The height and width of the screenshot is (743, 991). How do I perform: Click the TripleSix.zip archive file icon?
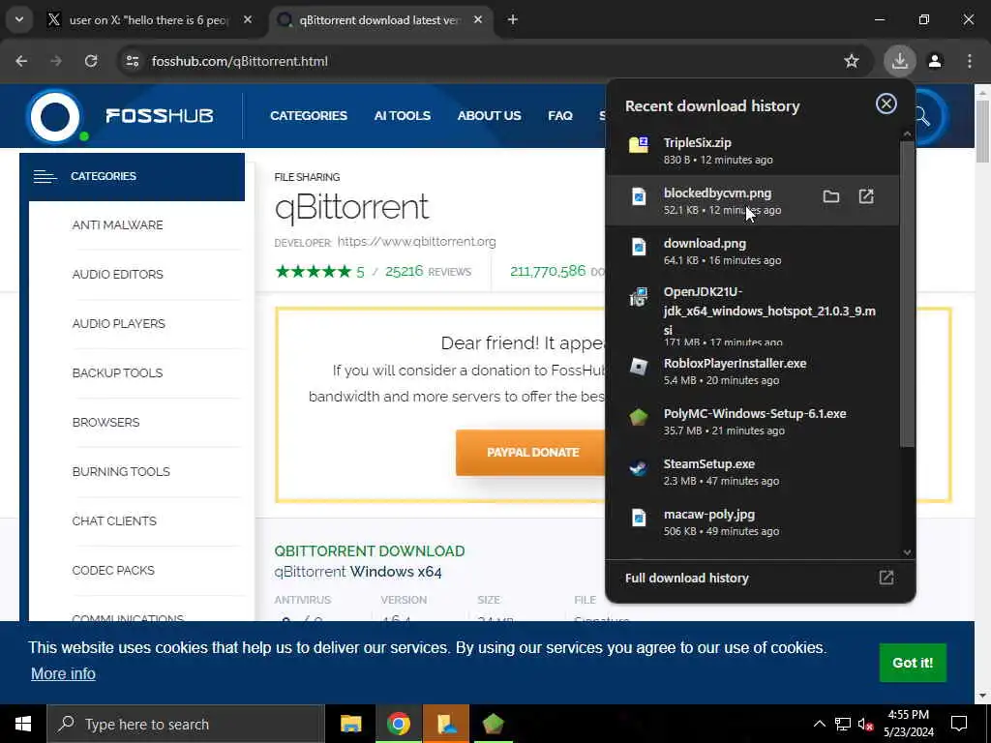click(639, 145)
